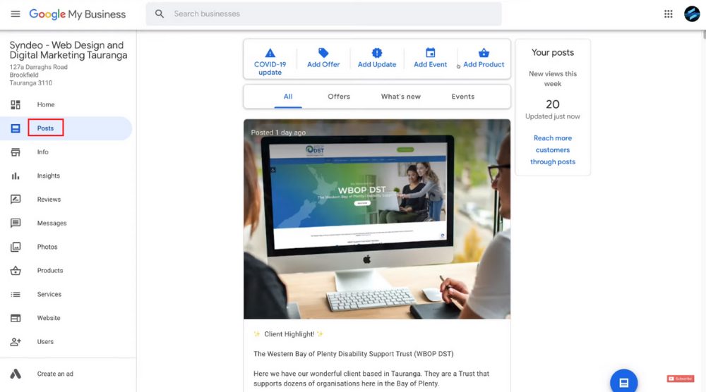Focus the Search businesses field
Screen dimensions: 706x392
click(x=323, y=14)
